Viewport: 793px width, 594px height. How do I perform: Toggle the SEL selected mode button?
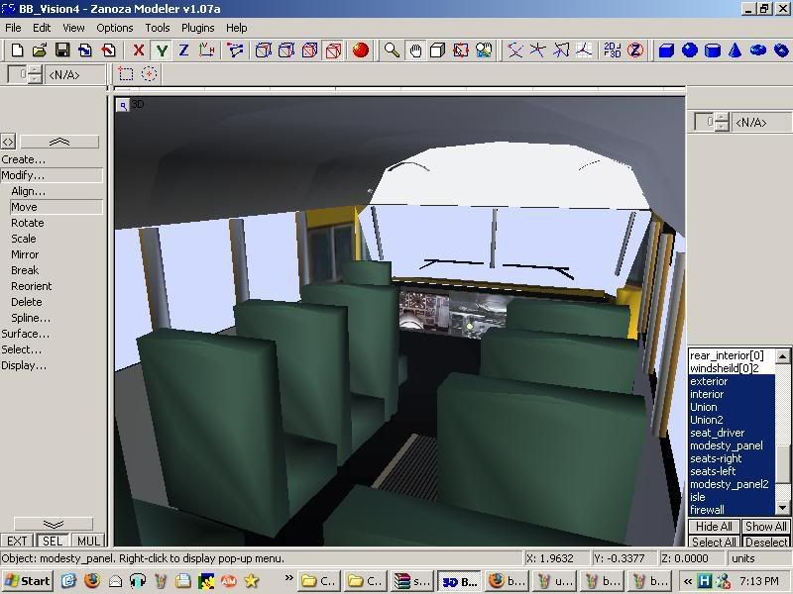click(x=52, y=541)
